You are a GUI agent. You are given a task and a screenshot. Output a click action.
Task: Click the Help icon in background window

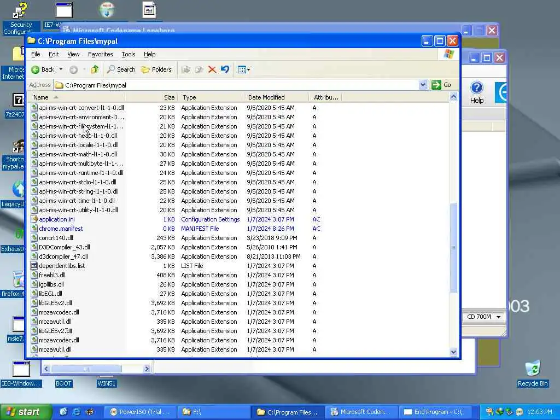pyautogui.click(x=477, y=92)
